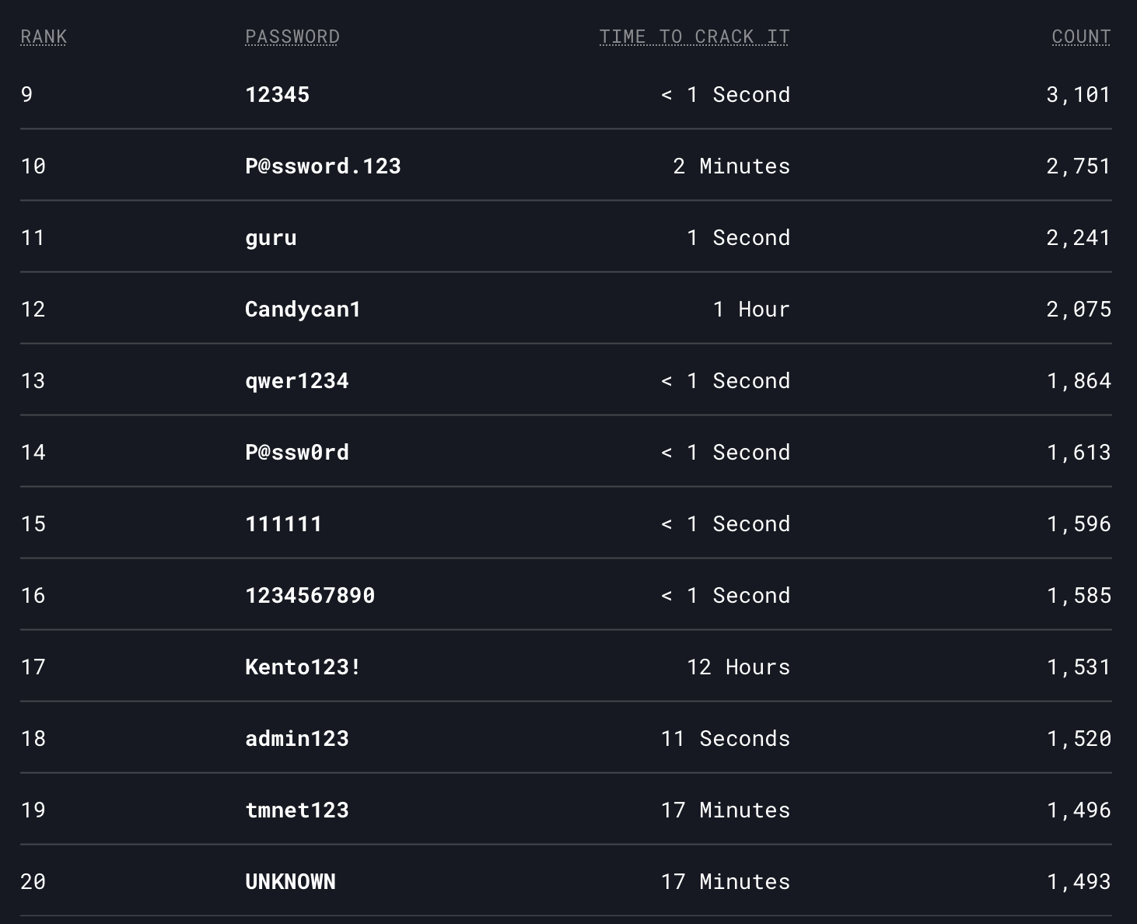Select the admin123 password entry
The height and width of the screenshot is (924, 1137).
[x=297, y=739]
